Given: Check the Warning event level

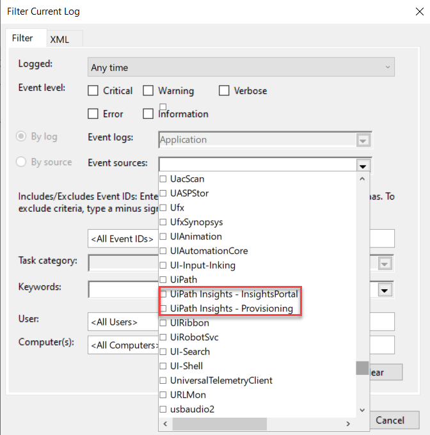Looking at the screenshot, I should (148, 91).
